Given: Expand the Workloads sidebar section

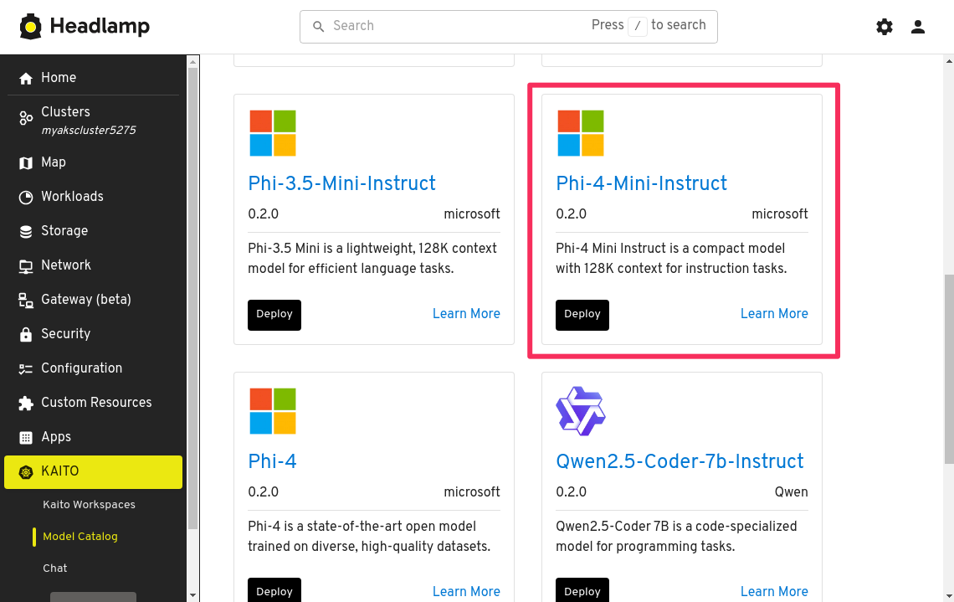Looking at the screenshot, I should [x=72, y=197].
